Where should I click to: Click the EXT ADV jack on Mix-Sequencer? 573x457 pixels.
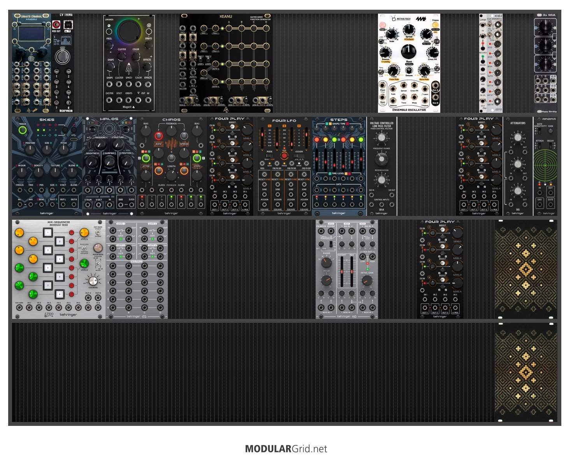point(19,308)
